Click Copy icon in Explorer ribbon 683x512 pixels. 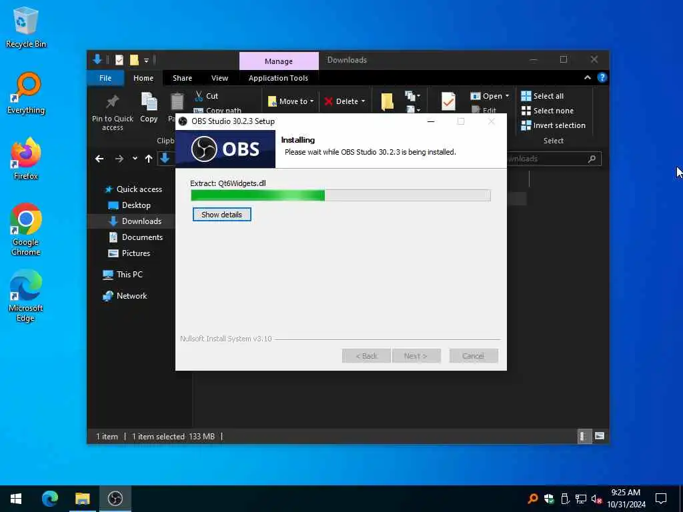[x=149, y=107]
